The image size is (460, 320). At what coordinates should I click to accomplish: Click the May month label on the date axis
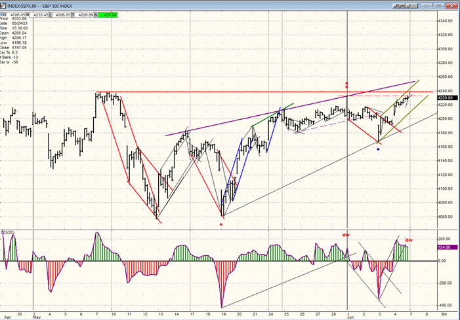click(x=37, y=317)
